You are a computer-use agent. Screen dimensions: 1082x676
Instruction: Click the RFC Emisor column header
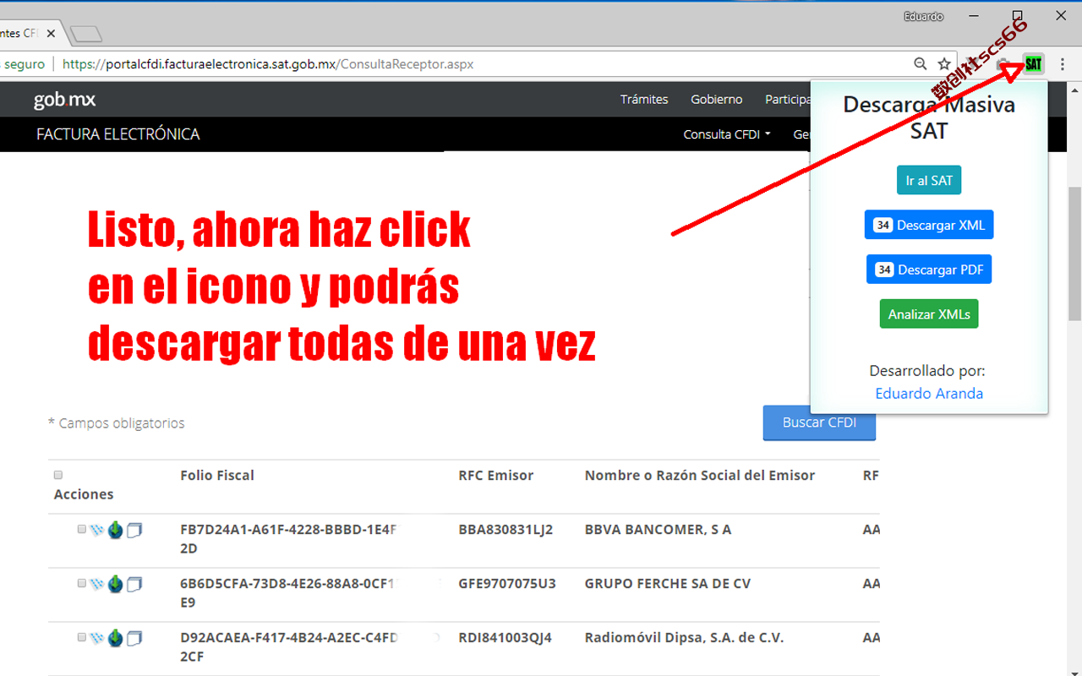point(496,476)
